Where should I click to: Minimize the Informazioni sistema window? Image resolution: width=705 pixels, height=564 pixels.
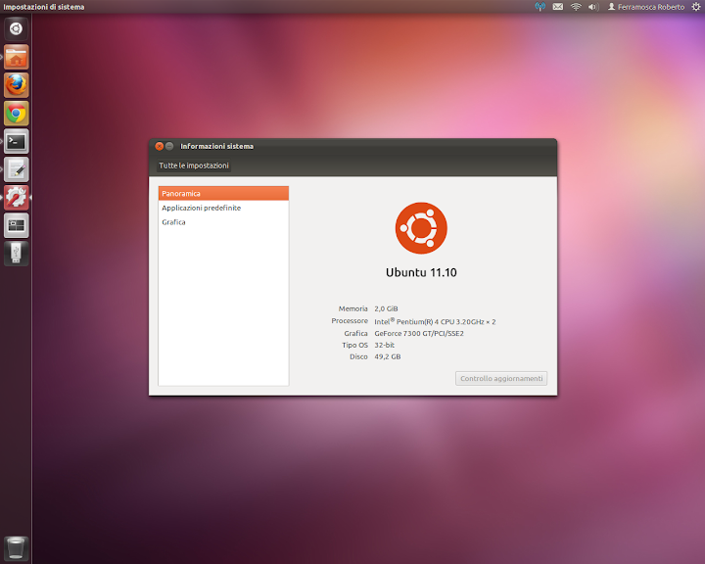tap(169, 146)
